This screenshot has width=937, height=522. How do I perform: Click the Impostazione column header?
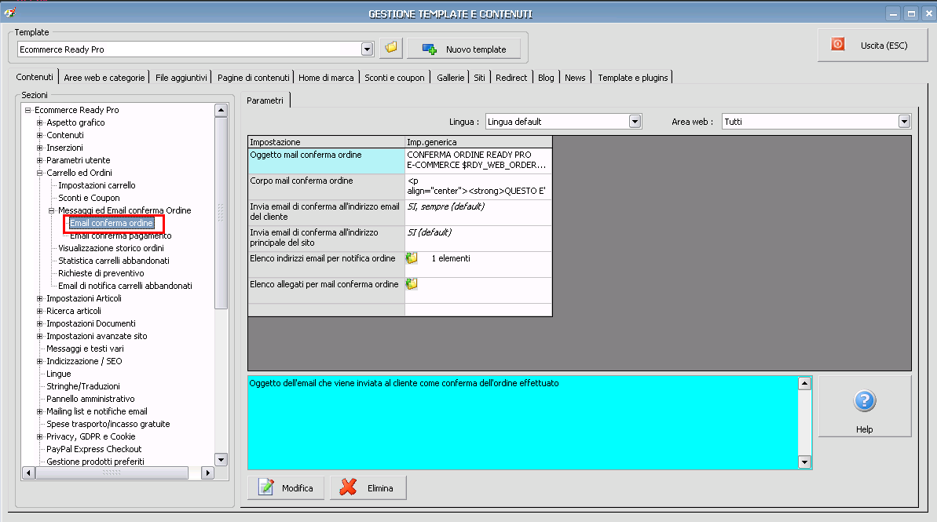coord(327,142)
